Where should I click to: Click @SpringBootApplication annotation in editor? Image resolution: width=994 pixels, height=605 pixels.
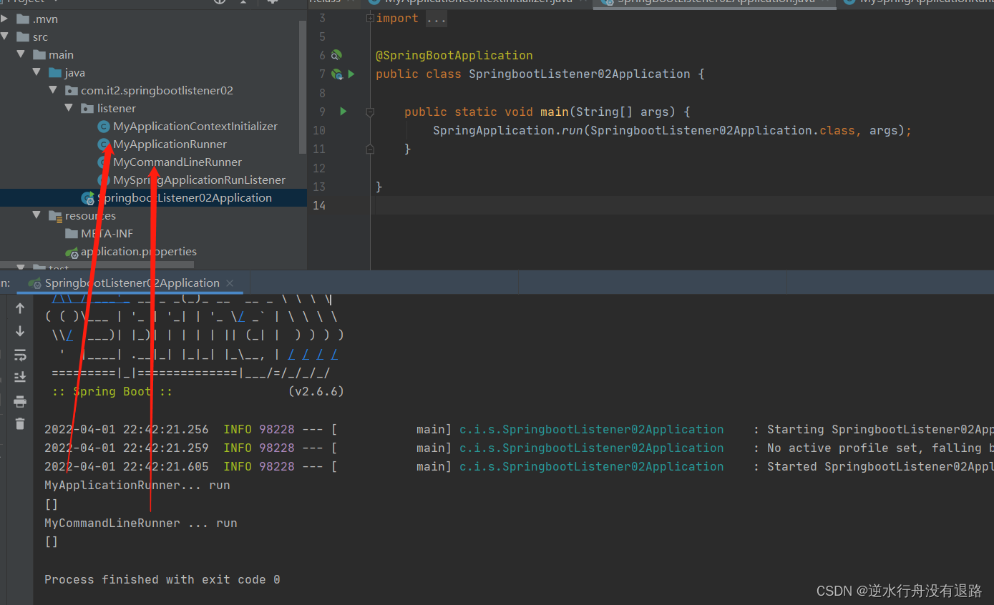pyautogui.click(x=454, y=55)
